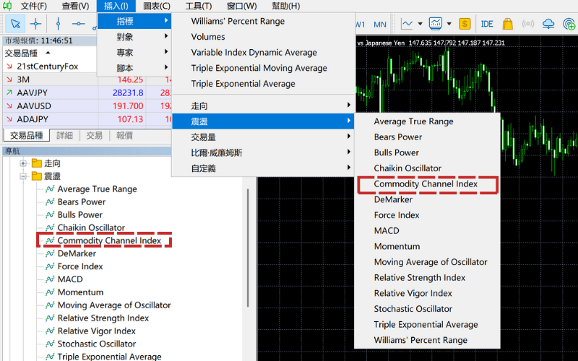
Task: Click the signals broadcast icon
Action: coord(527,24)
